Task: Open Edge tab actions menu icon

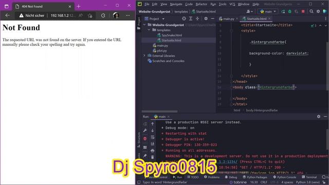Action: click(7, 6)
